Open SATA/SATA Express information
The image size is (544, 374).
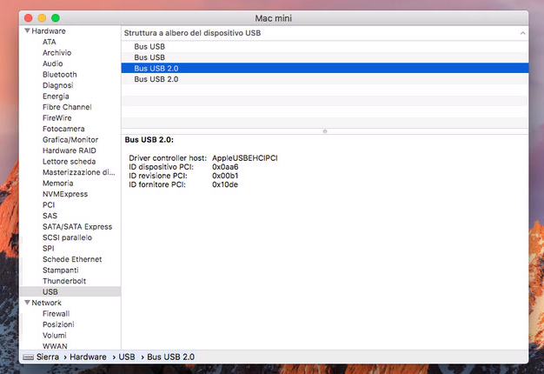coord(77,227)
